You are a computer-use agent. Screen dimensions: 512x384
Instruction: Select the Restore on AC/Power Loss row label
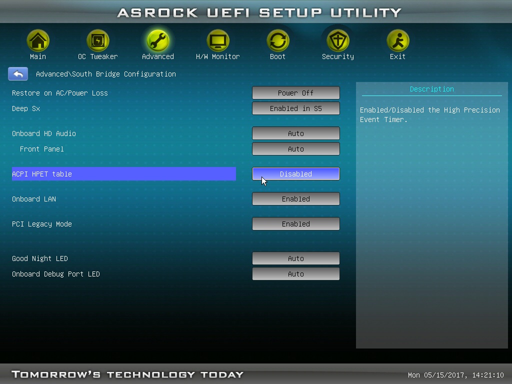tap(60, 93)
